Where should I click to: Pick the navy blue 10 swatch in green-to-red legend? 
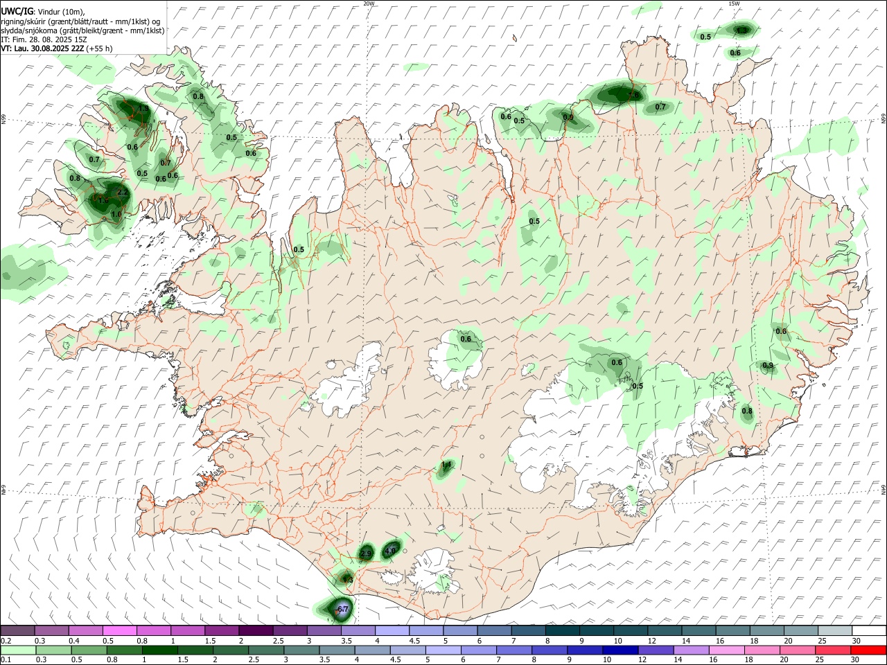click(620, 650)
